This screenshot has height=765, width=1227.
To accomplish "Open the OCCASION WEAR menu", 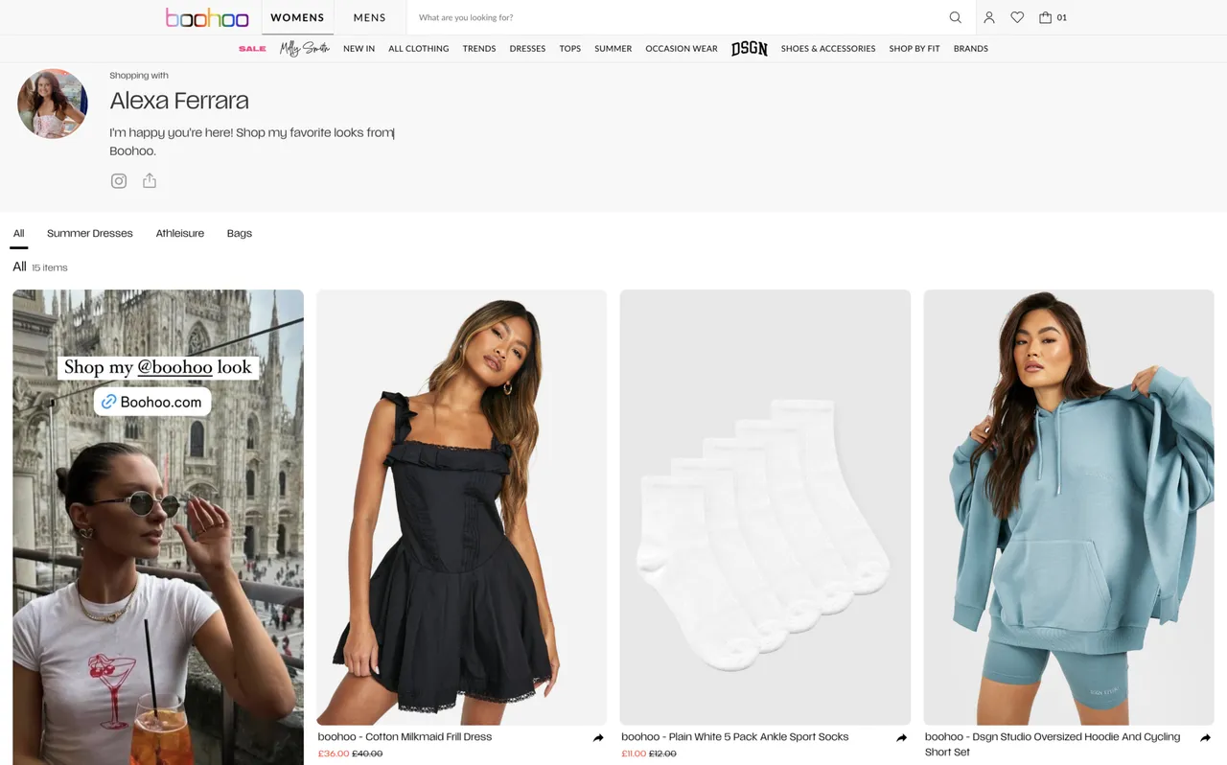I will 682,48.
